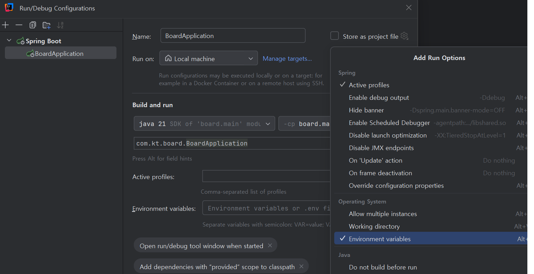
Task: Click the -cp board.main classpath field
Action: click(305, 124)
